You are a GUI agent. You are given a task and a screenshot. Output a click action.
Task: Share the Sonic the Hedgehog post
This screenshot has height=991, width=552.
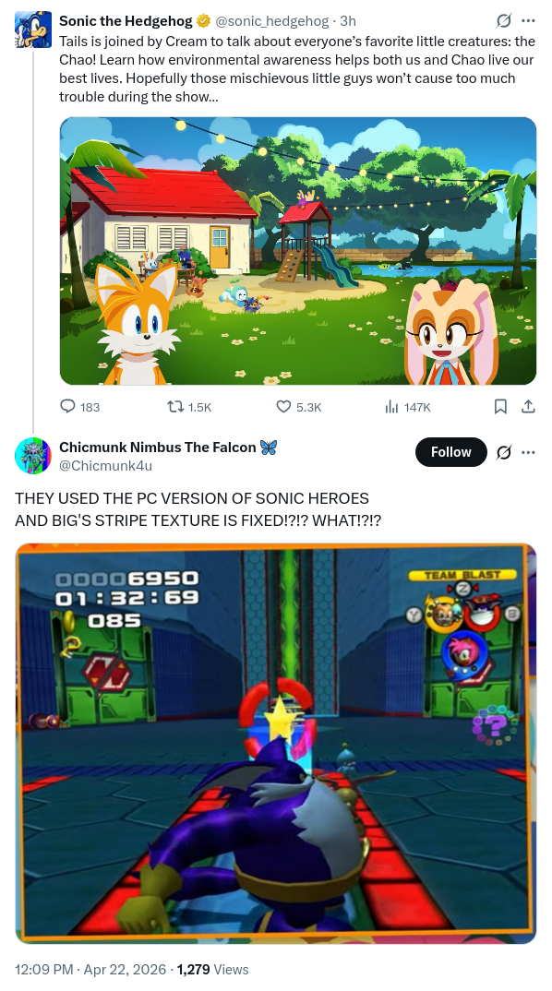pos(528,407)
